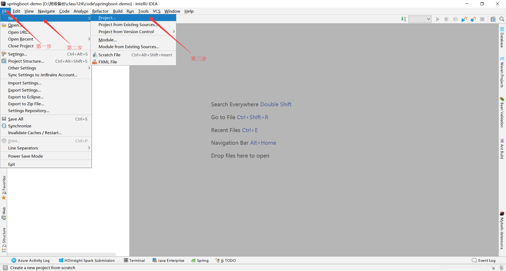Open the Tools menu

click(x=143, y=11)
